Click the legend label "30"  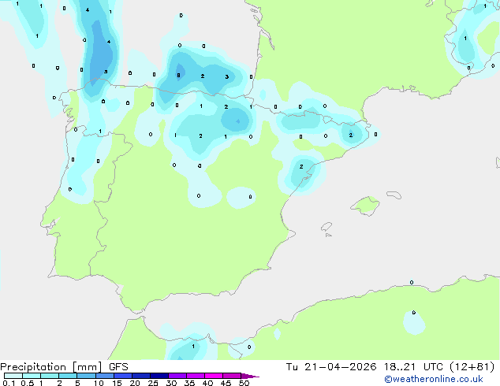click(171, 383)
